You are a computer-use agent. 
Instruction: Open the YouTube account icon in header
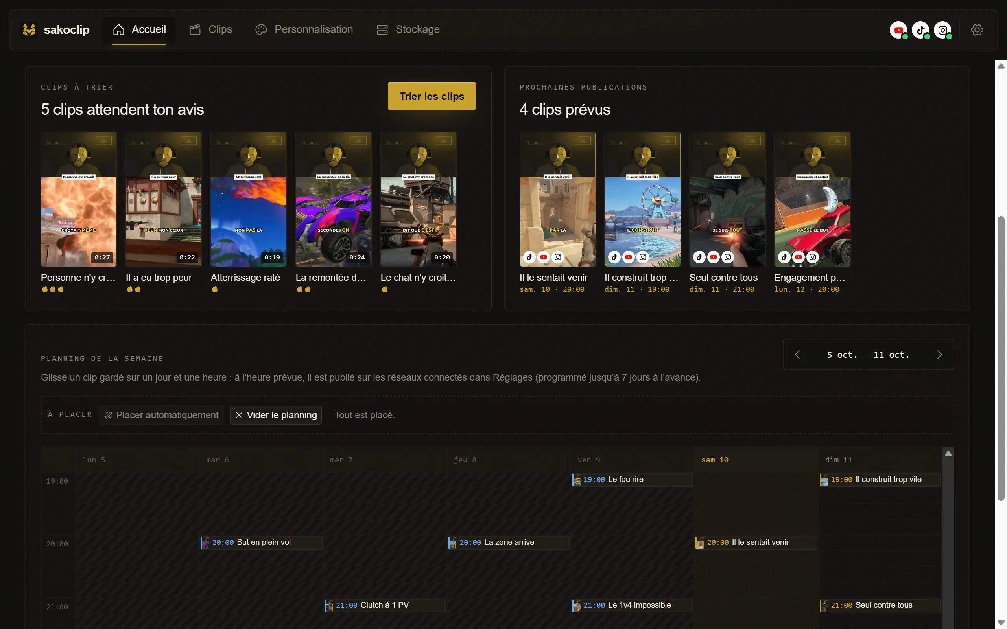click(x=898, y=30)
